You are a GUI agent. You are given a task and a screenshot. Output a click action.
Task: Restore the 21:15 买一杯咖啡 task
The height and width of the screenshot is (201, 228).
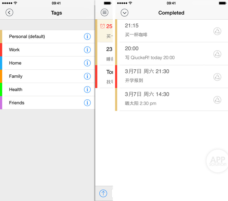click(x=217, y=31)
